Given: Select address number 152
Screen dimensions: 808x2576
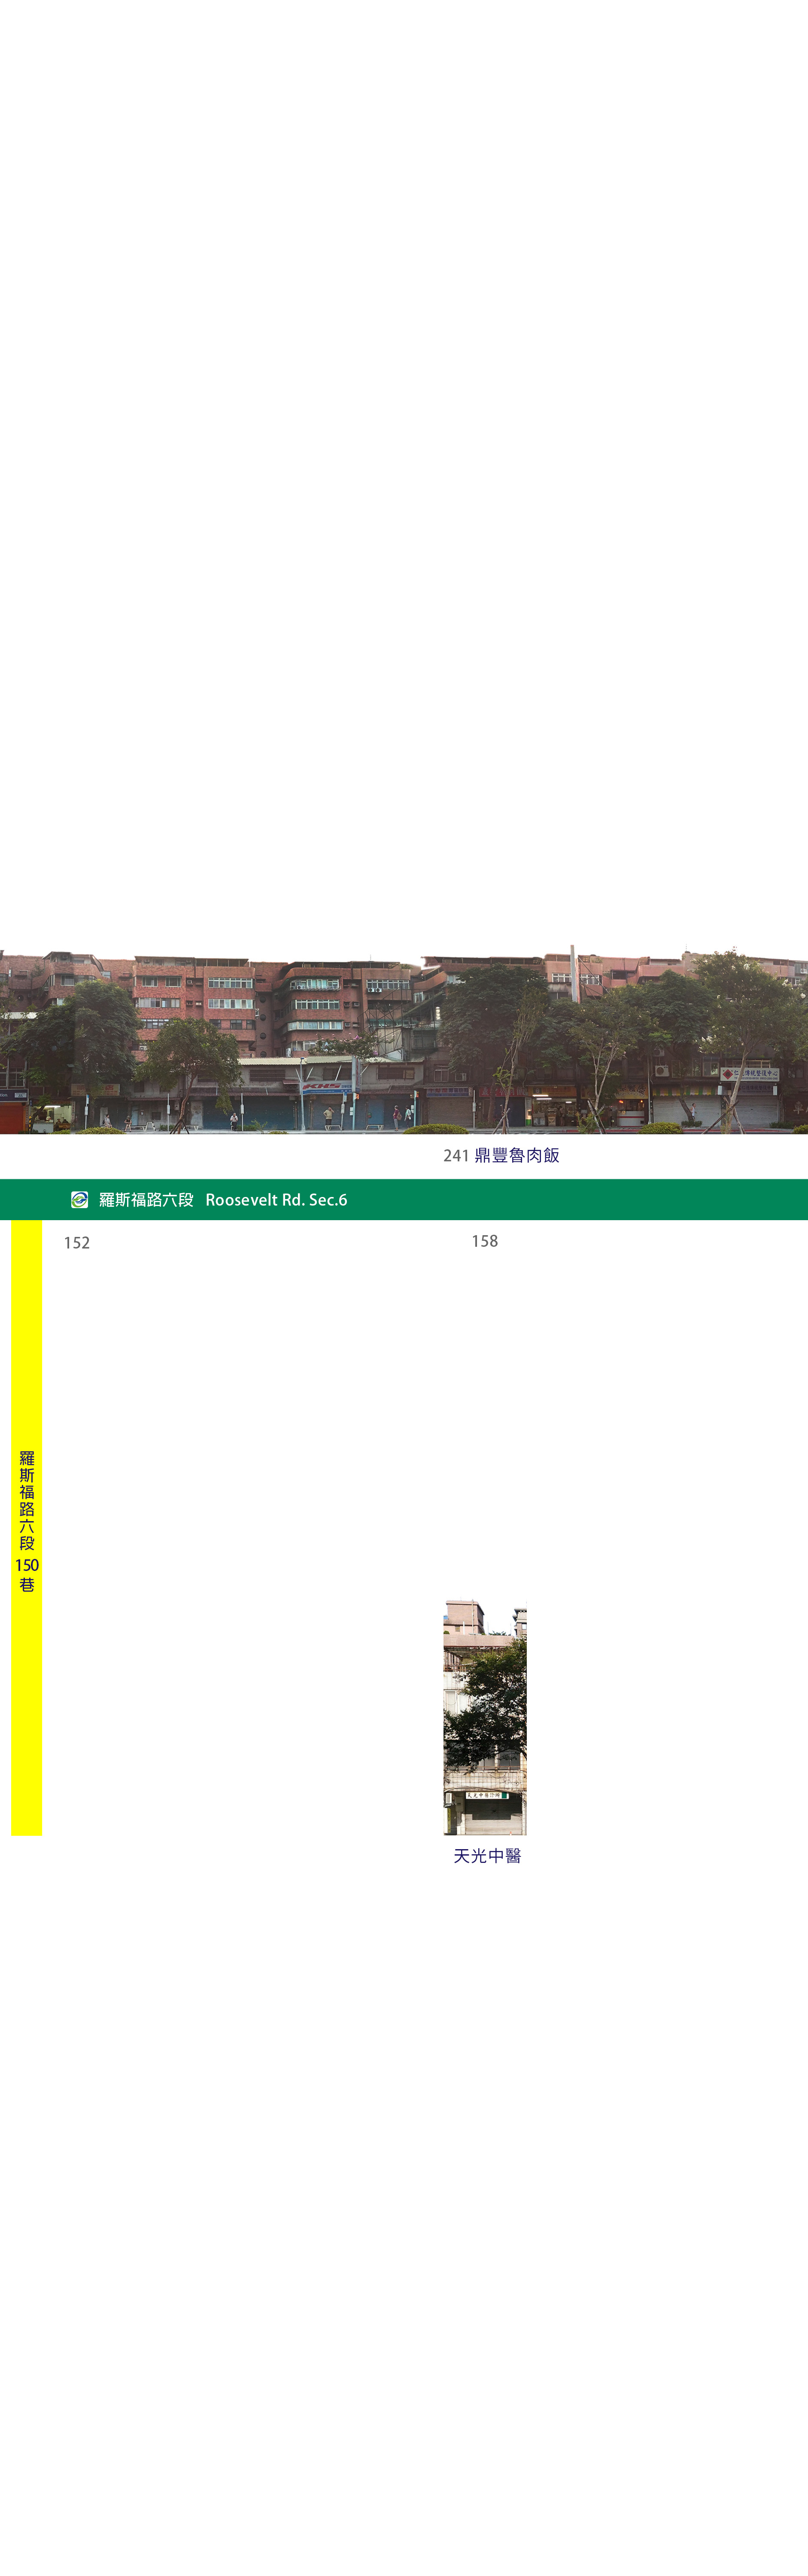Looking at the screenshot, I should [x=77, y=1242].
